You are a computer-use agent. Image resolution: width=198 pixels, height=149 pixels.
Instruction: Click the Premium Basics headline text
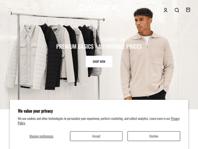click(99, 47)
